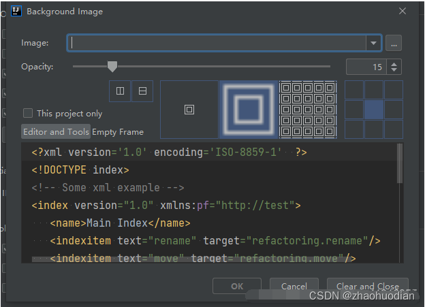This screenshot has width=425, height=307.
Task: Increase opacity with the spinner up arrow
Action: [394, 64]
